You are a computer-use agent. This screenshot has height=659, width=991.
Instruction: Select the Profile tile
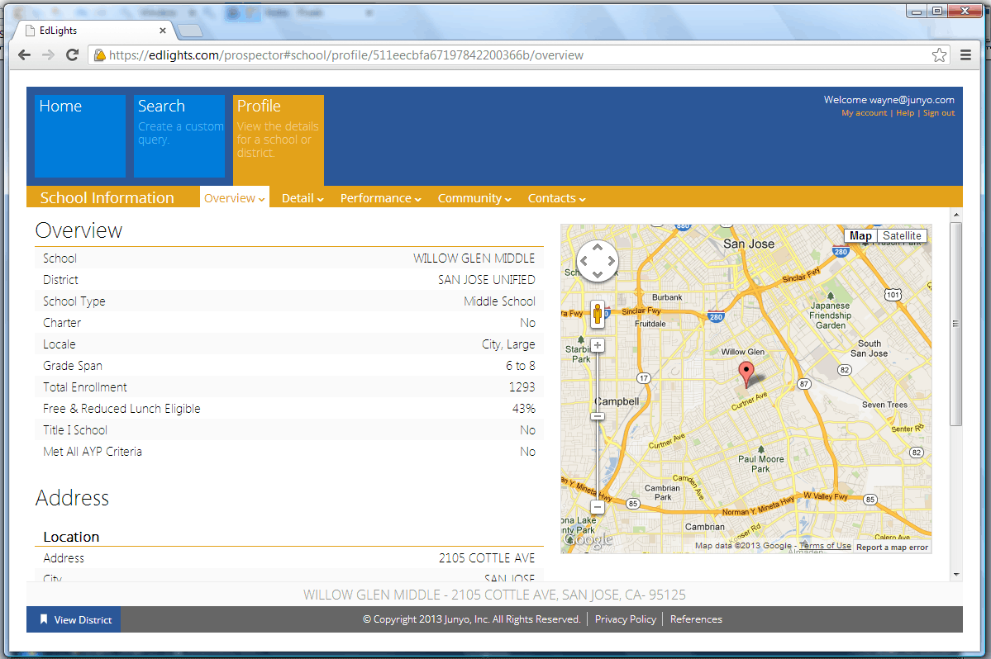point(279,140)
